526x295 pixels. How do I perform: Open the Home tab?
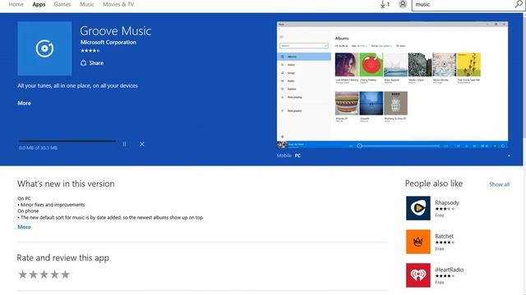(16, 4)
